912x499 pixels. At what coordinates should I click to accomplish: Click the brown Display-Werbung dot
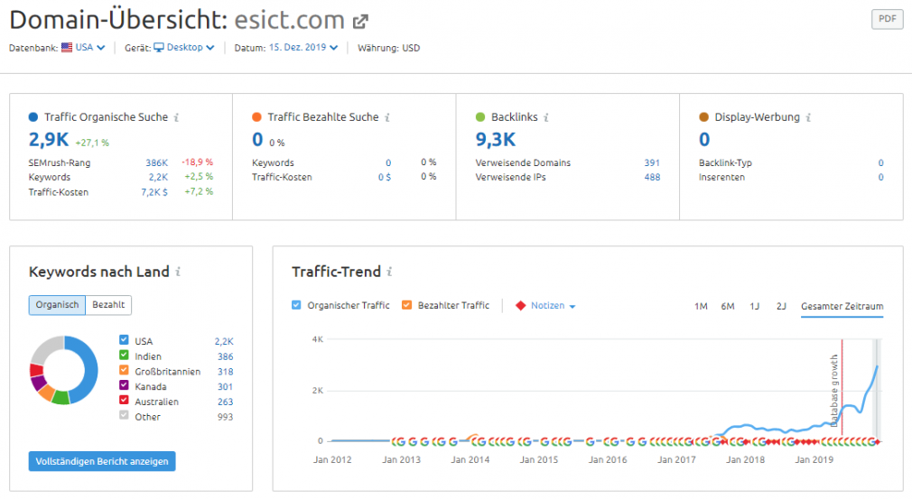703,117
